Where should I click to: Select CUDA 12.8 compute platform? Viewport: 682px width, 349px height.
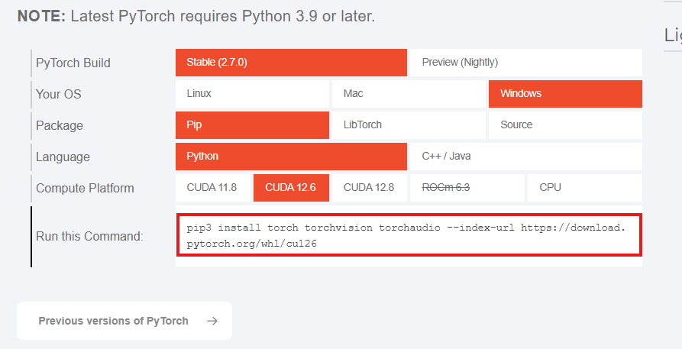coord(370,188)
